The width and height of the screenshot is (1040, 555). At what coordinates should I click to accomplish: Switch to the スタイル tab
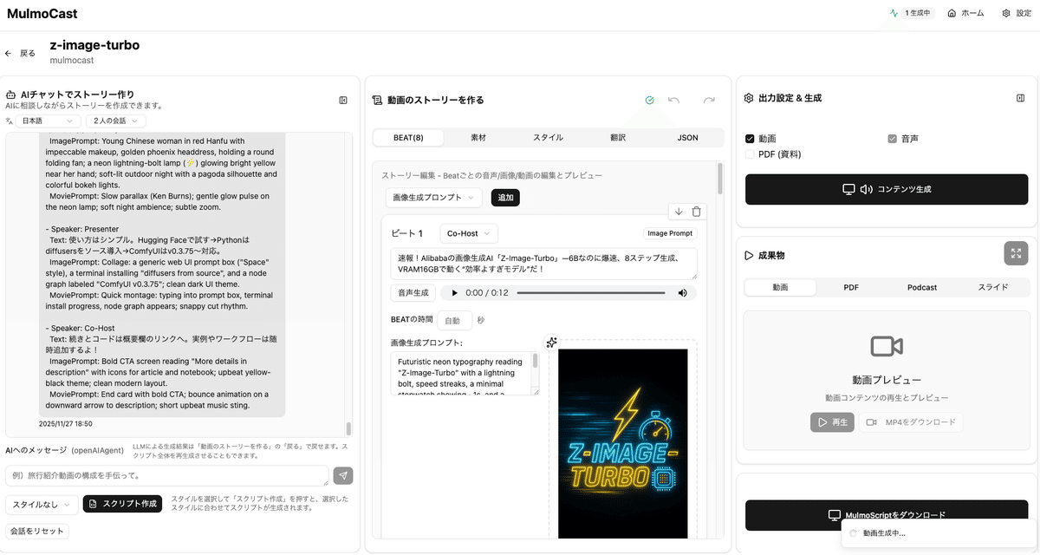[x=548, y=138]
